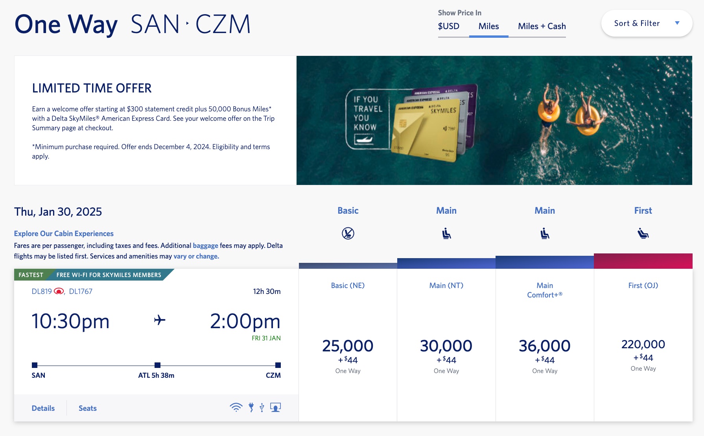Click the USB port amenity icon
Image resolution: width=704 pixels, height=436 pixels.
tap(263, 408)
